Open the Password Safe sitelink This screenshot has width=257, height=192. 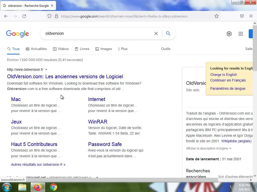(105, 144)
